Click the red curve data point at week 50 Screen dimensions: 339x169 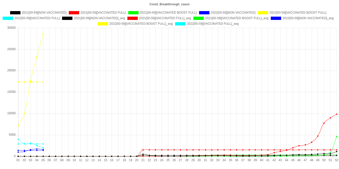click(324, 123)
